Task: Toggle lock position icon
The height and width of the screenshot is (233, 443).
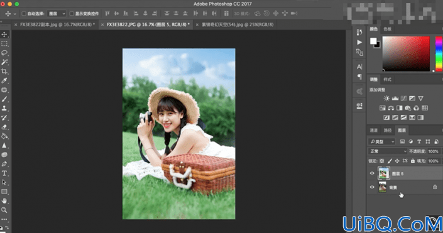Action: [x=397, y=161]
